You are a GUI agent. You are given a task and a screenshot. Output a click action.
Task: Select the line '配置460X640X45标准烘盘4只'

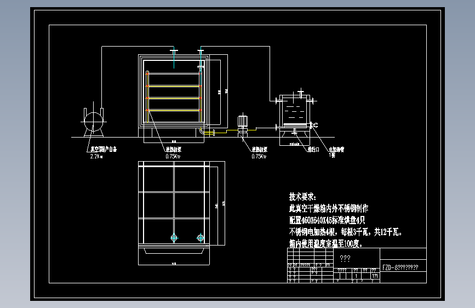[x=327, y=220]
